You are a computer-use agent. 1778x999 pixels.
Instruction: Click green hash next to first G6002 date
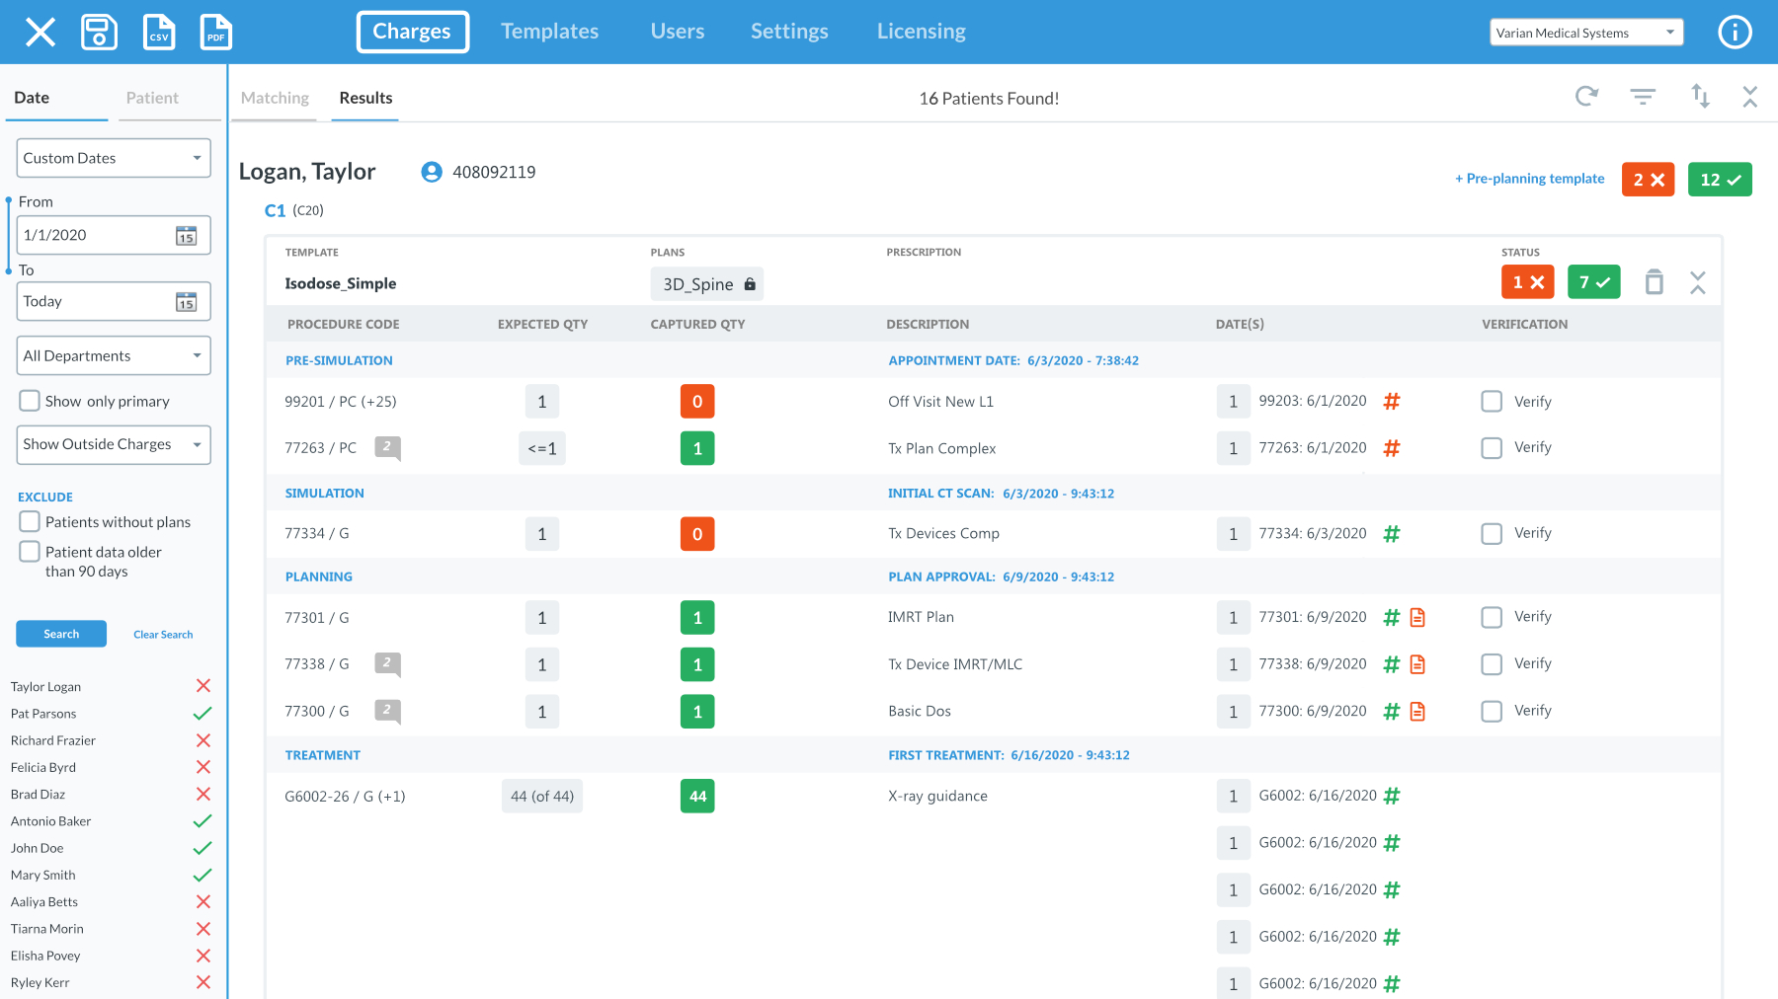[1392, 796]
